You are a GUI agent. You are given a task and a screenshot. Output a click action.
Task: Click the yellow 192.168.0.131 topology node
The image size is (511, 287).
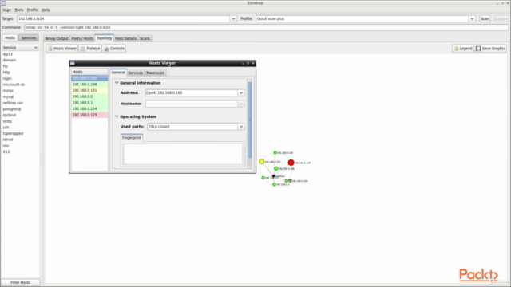262,161
